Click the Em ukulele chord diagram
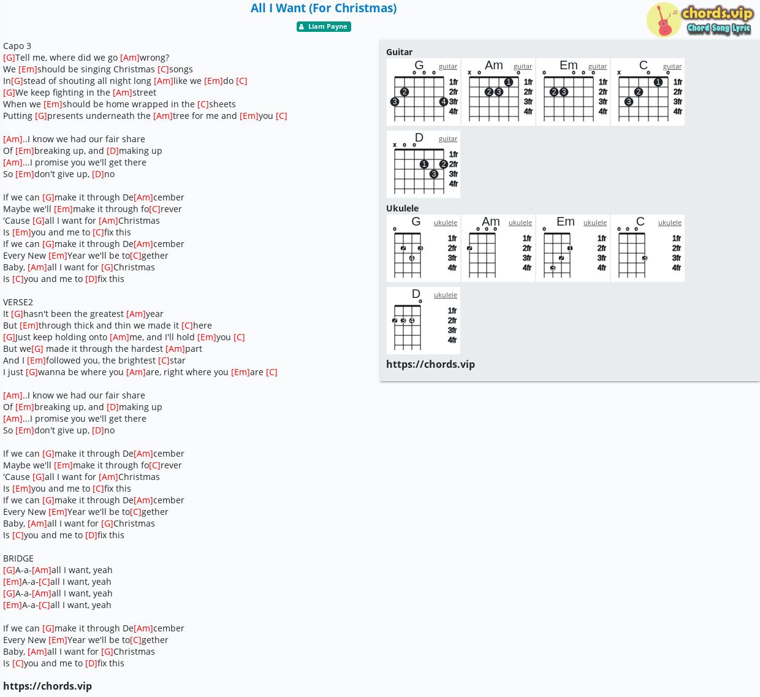The width and height of the screenshot is (760, 697). tap(573, 249)
